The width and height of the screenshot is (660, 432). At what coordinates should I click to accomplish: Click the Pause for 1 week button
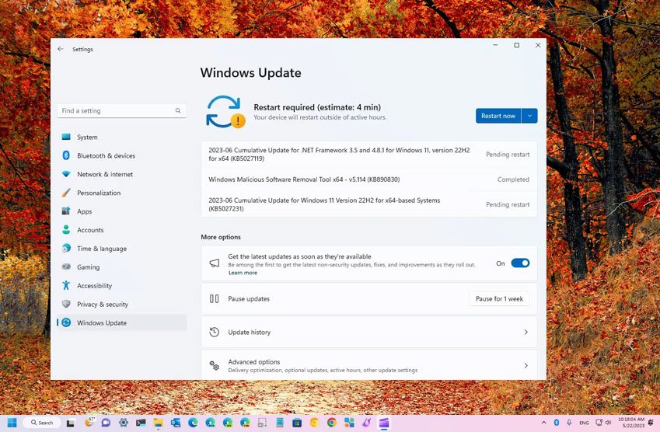point(499,299)
